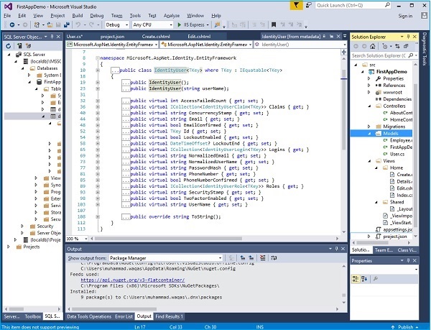Open the Error List tab
Image resolution: width=431 pixels, height=330 pixels.
tap(124, 316)
